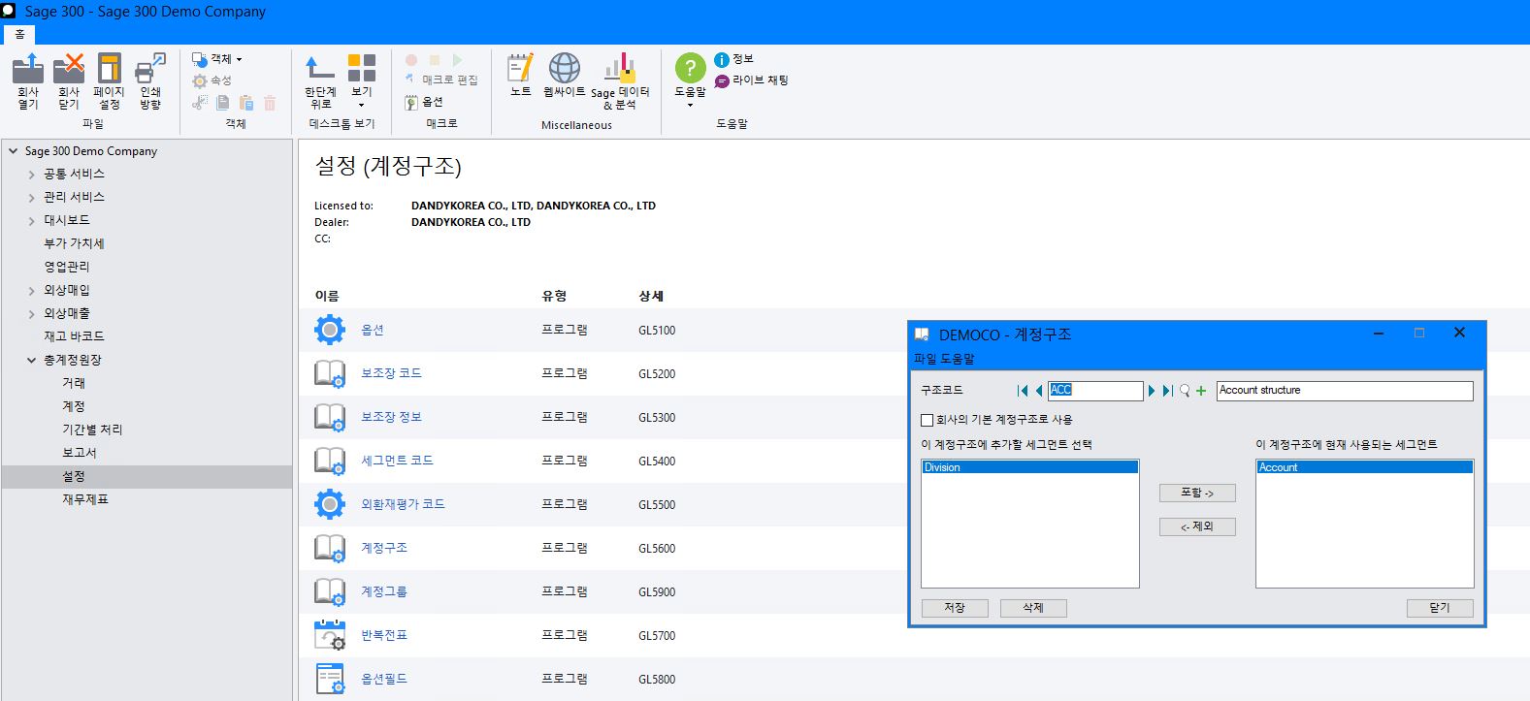Click the 닫기 (close) button in dialog
The image size is (1530, 701).
tap(1440, 608)
